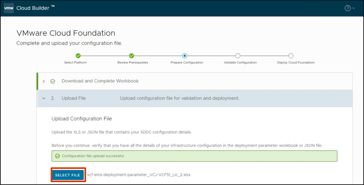Click the SELECT FILE button
364x185 pixels.
(x=67, y=175)
